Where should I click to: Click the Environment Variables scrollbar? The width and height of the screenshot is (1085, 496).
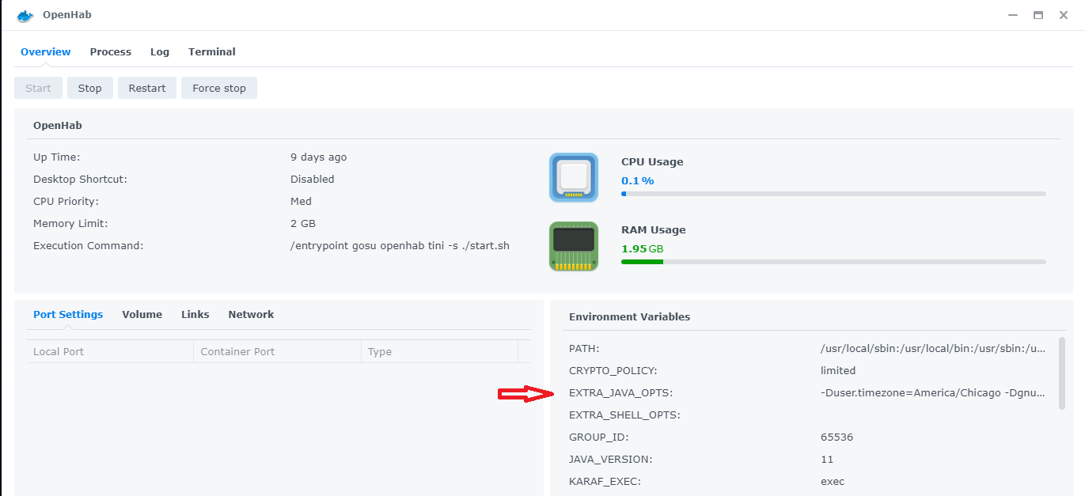point(1061,373)
